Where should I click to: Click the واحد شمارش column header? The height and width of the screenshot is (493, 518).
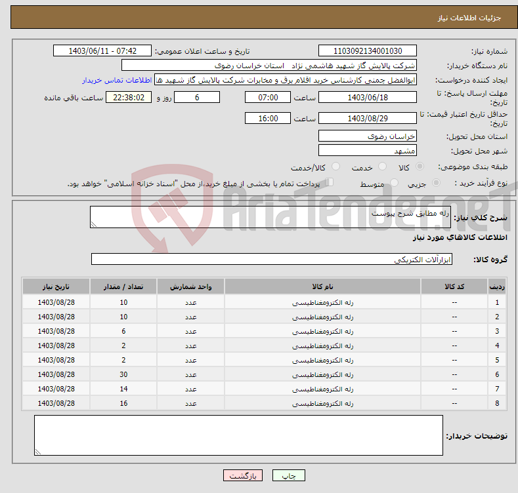coord(190,286)
